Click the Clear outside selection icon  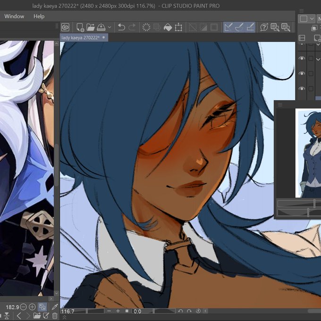[157, 27]
